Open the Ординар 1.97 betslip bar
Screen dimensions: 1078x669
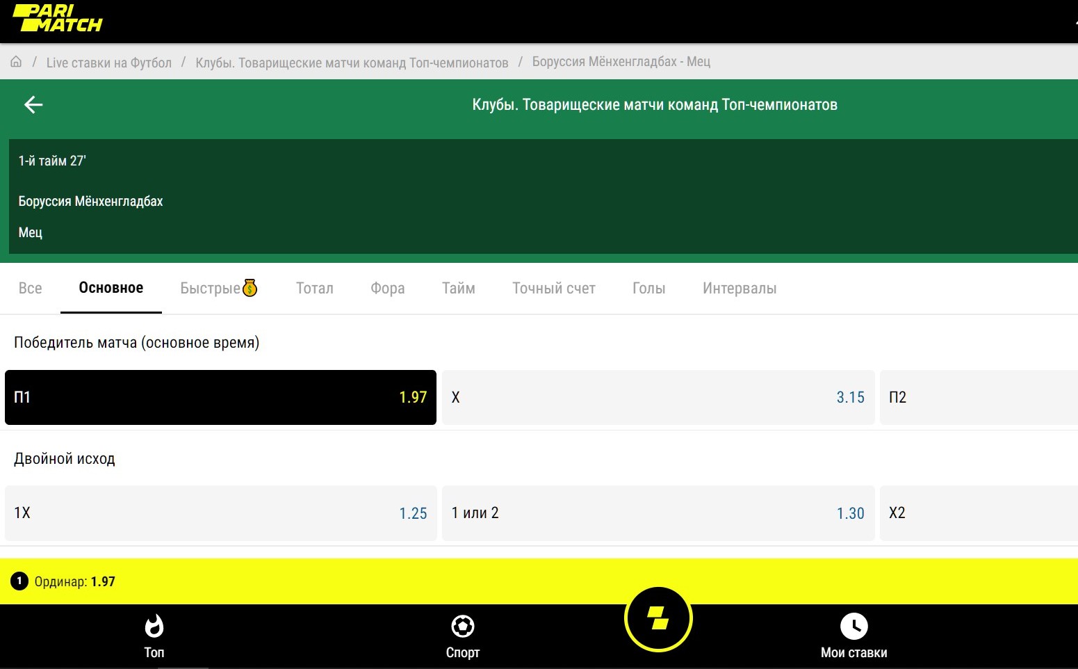tap(539, 581)
